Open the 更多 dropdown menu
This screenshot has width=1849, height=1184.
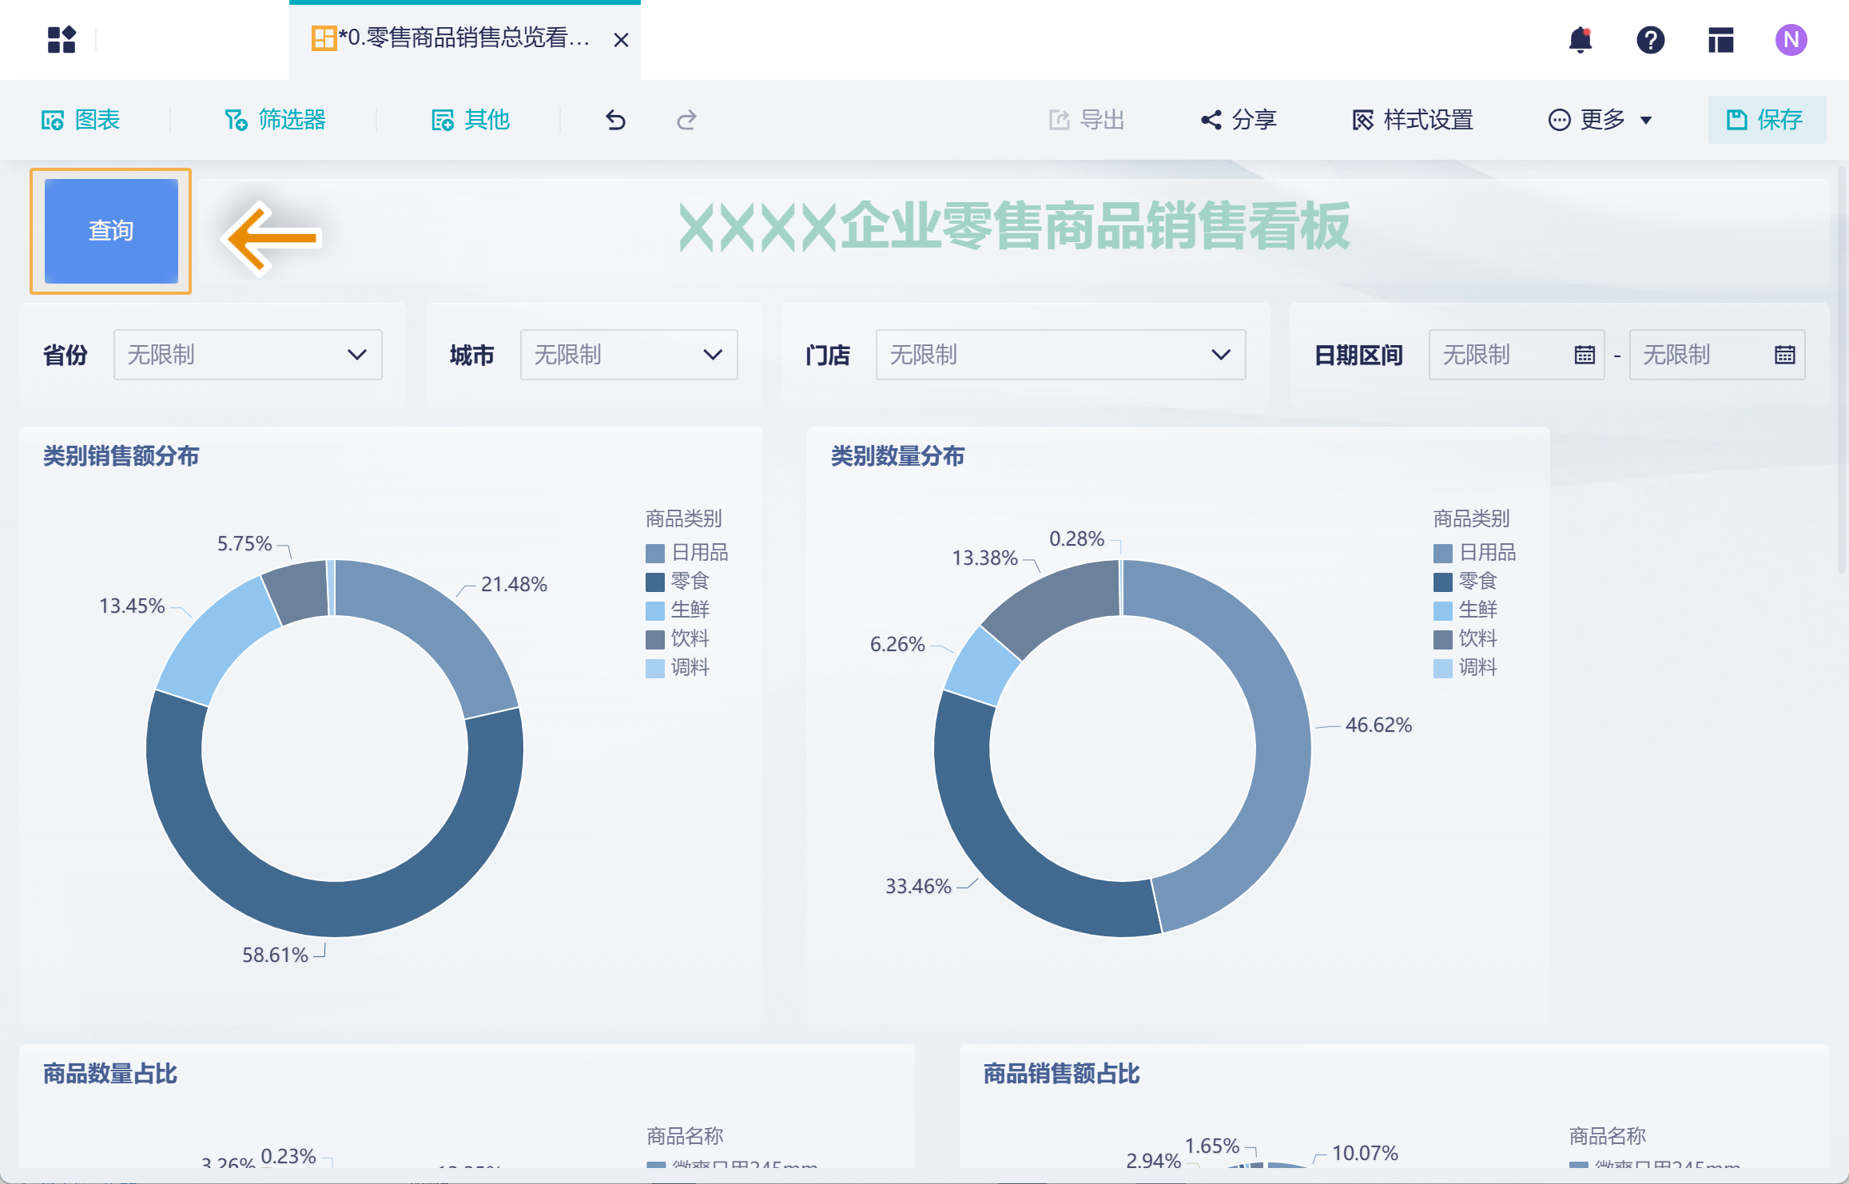tap(1600, 120)
